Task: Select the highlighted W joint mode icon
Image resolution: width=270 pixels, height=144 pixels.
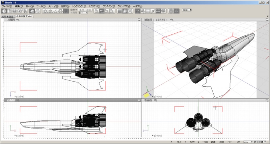Action: [102, 11]
